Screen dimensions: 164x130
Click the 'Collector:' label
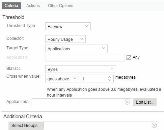(x=15, y=38)
